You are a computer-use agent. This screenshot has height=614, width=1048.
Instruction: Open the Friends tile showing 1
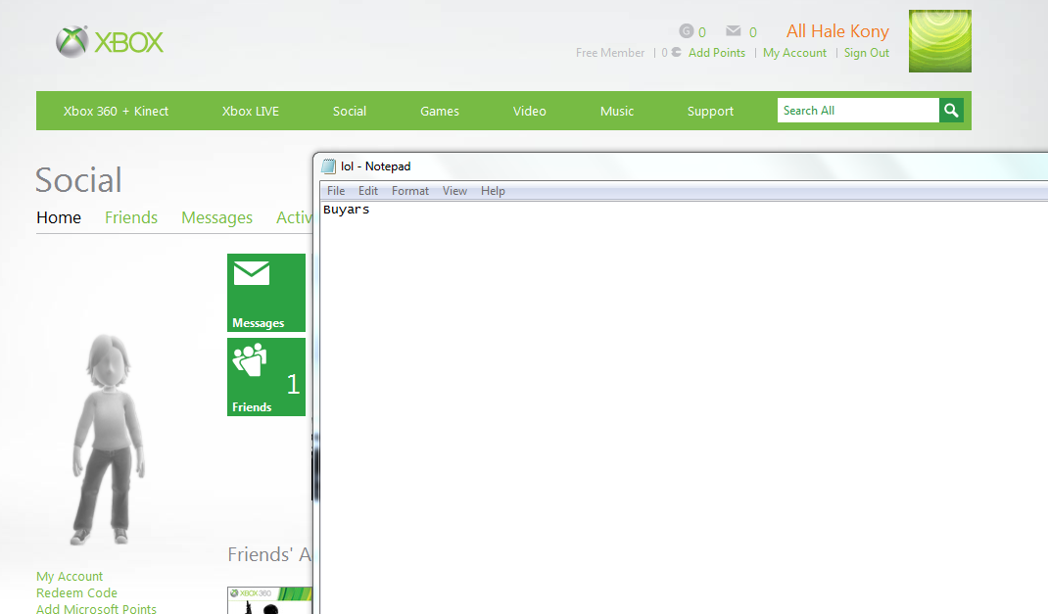(x=266, y=377)
